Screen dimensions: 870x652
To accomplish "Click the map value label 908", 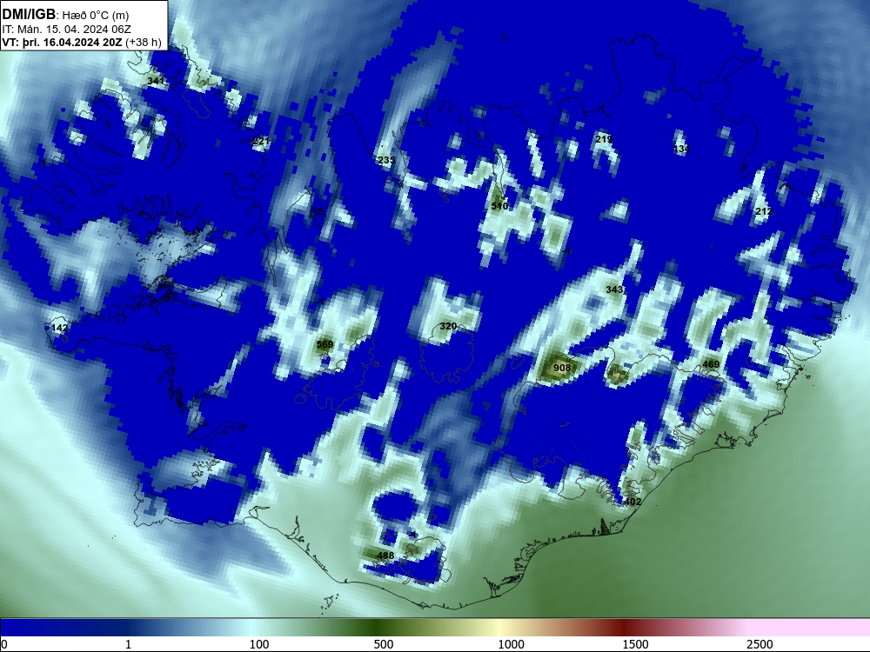I will tap(562, 368).
